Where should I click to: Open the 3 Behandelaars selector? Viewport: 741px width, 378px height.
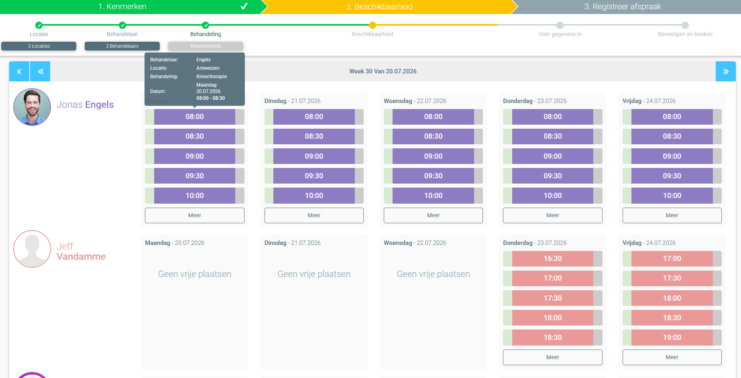point(122,46)
